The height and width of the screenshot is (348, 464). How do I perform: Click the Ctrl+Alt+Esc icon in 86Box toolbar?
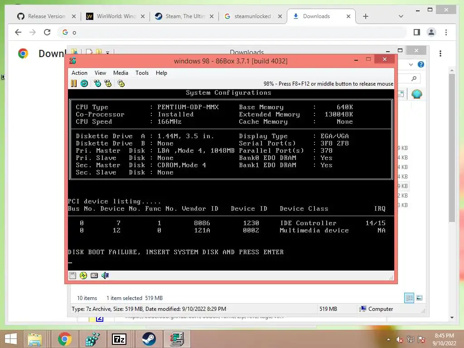pyautogui.click(x=108, y=84)
